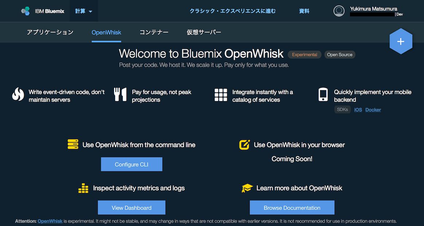This screenshot has width=424, height=226.
Task: Go to the 仮想サーバー tab
Action: click(x=204, y=32)
